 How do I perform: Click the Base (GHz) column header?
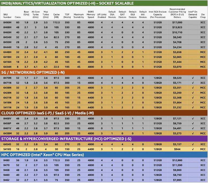[26, 13]
